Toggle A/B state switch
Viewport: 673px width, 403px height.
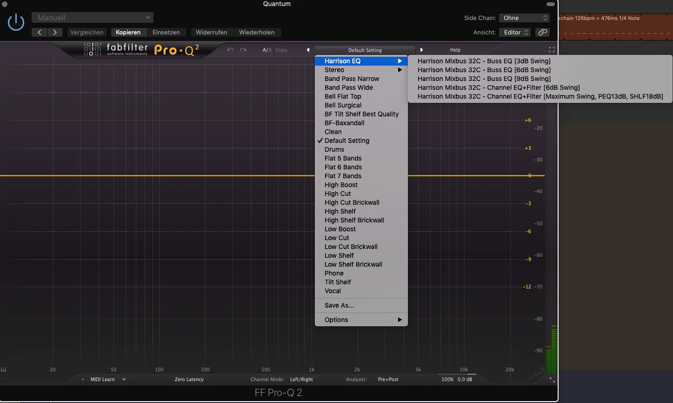[x=267, y=50]
